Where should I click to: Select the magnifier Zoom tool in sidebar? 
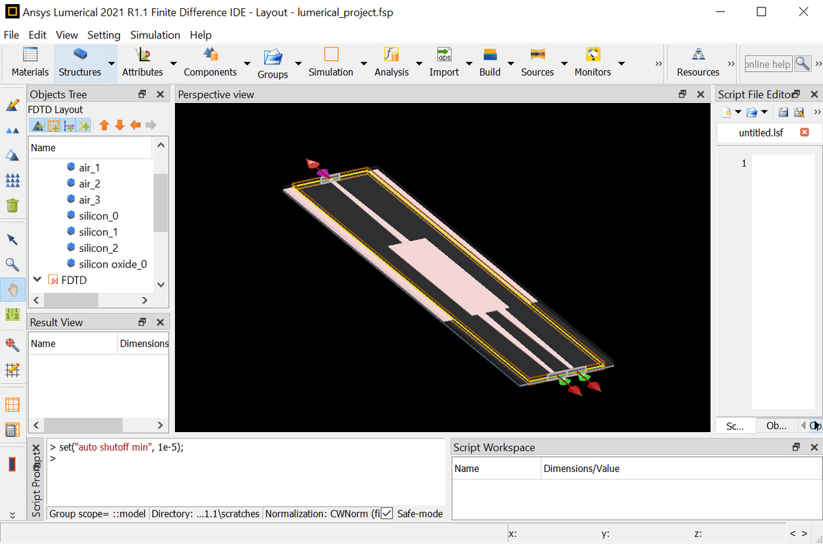[12, 265]
